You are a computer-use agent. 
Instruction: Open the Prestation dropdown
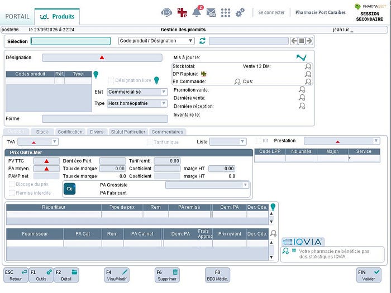pos(342,141)
